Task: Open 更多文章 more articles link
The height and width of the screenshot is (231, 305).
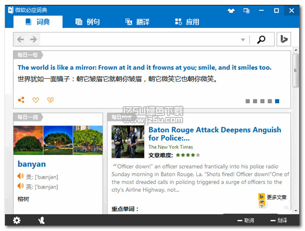Action: tap(277, 197)
